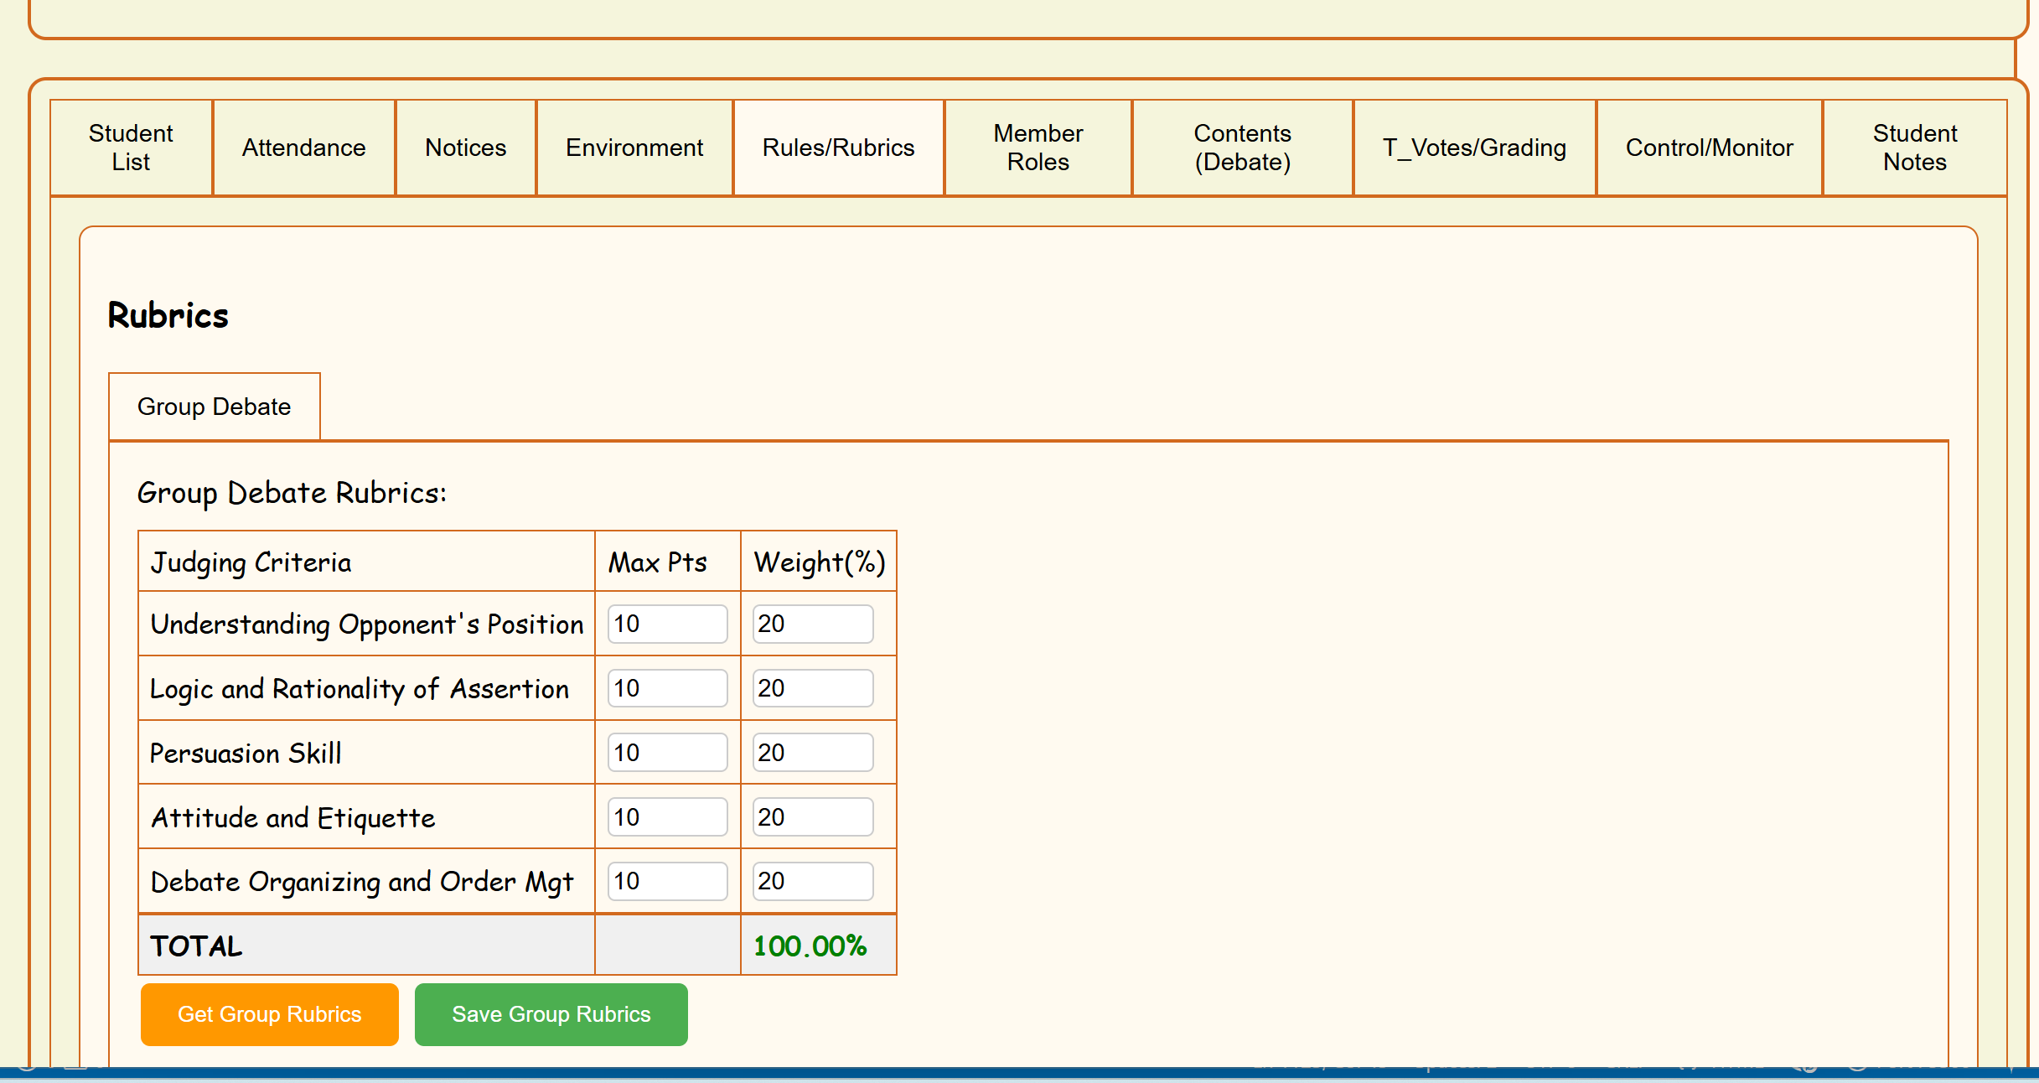Click Weight field for Logic and Rationality
The height and width of the screenshot is (1083, 2039).
click(812, 688)
